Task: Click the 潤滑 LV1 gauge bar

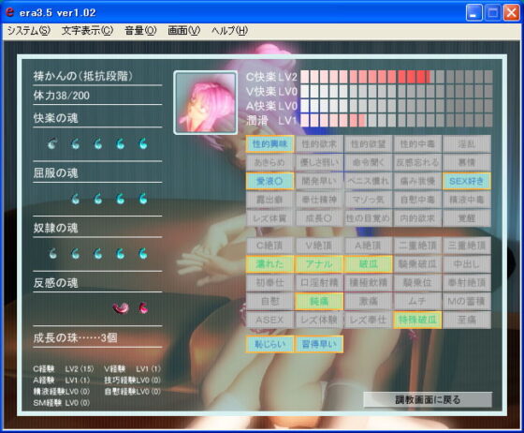Action: point(397,121)
